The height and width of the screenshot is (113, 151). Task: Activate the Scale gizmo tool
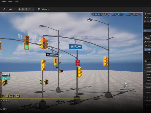(102, 14)
